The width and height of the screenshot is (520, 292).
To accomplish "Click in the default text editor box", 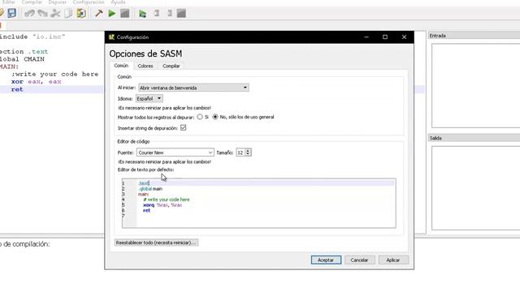I will 258,204.
